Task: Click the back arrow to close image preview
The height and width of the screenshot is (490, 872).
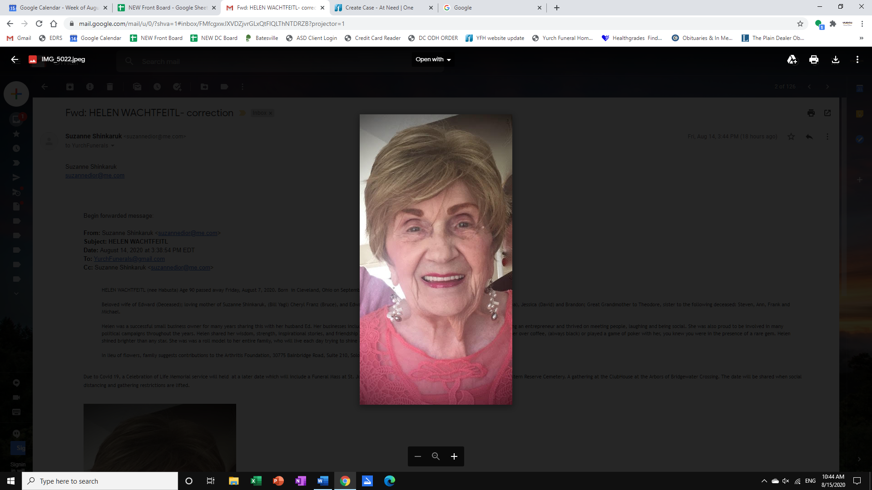Action: point(15,59)
